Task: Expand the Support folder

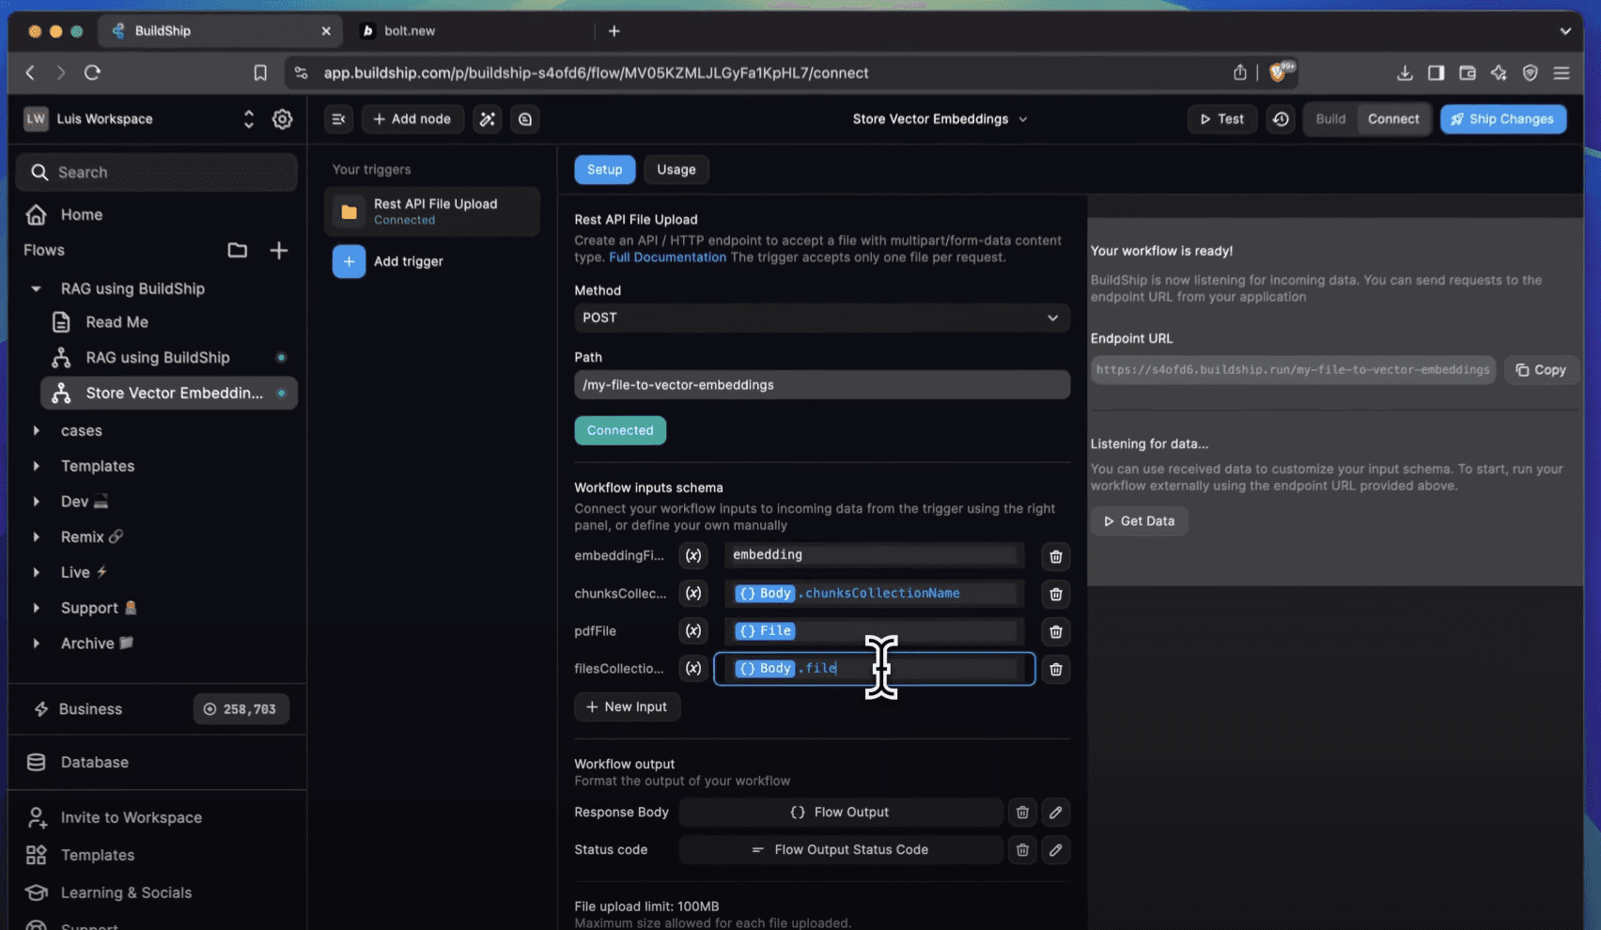Action: 36,608
